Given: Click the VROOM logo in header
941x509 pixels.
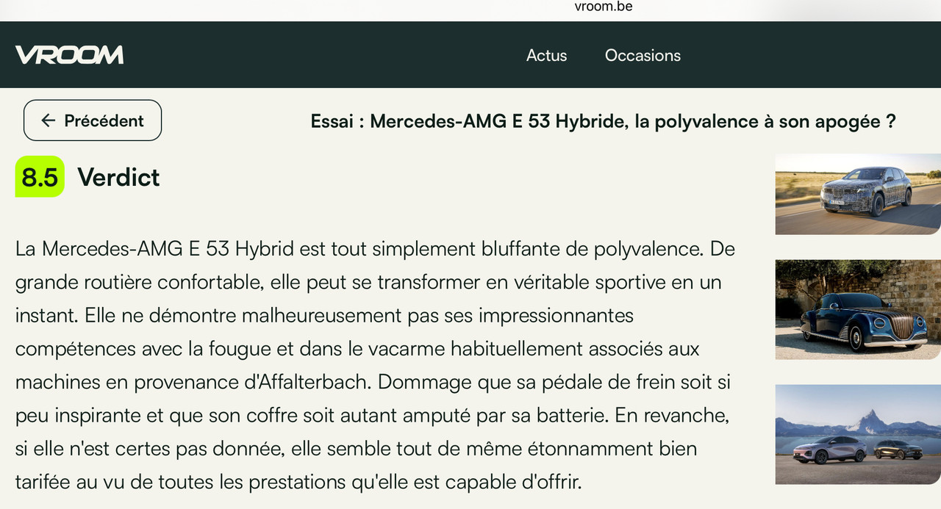Looking at the screenshot, I should (69, 55).
